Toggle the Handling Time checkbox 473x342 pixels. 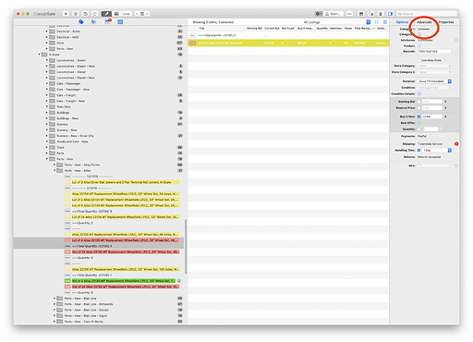[418, 151]
